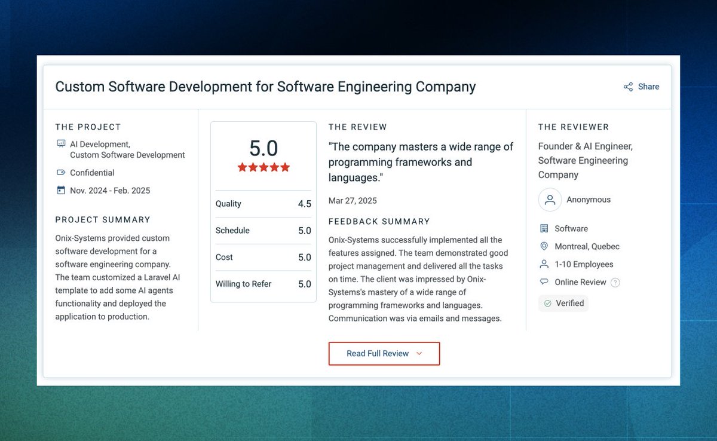Click the calendar icon beside project dates
The width and height of the screenshot is (717, 441).
(x=60, y=191)
